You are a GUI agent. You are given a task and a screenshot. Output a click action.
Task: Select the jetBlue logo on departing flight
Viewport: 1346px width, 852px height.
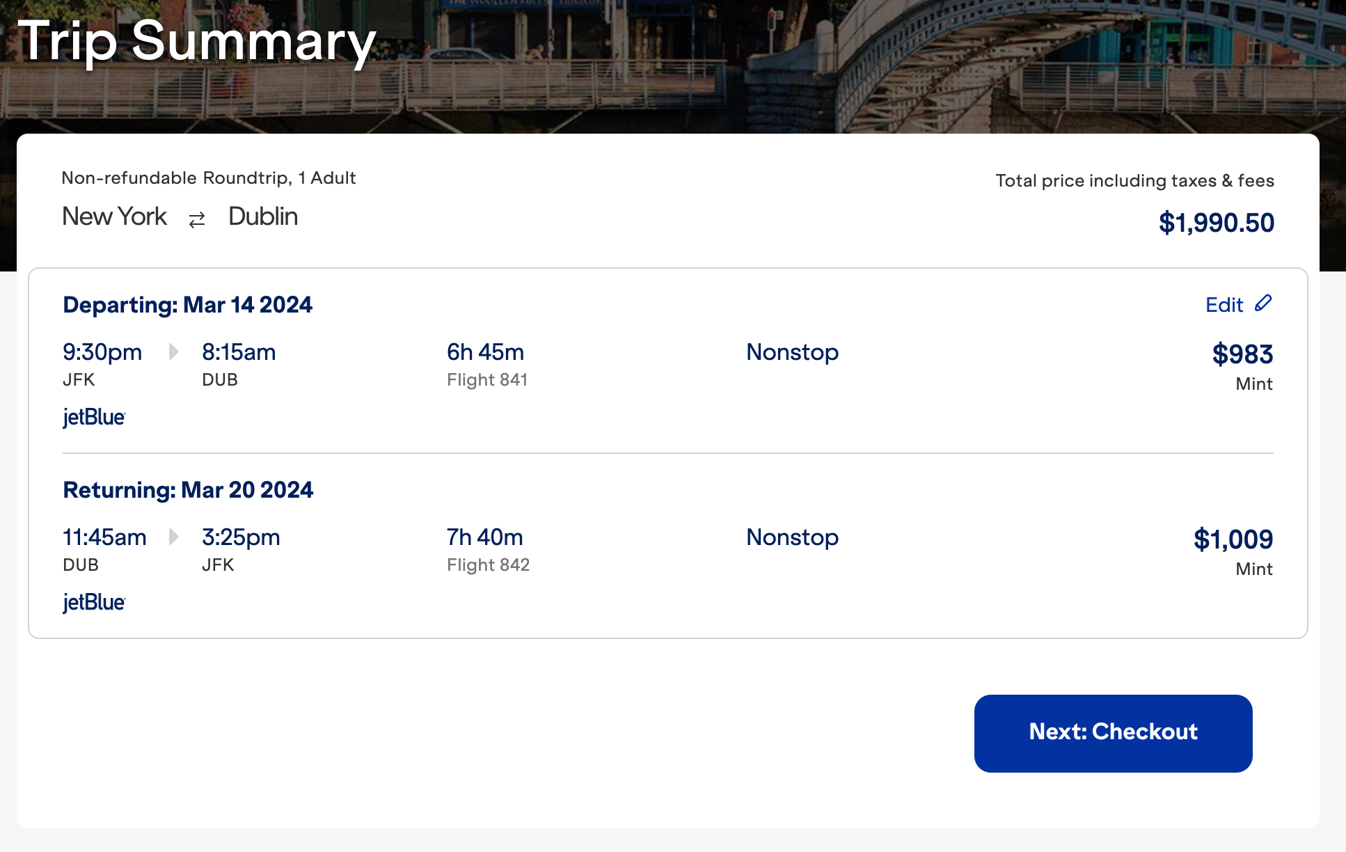94,417
